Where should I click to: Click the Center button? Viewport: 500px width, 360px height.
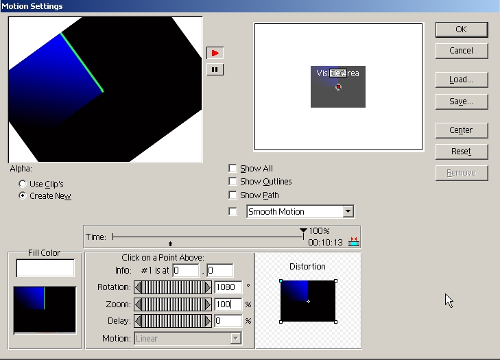[x=462, y=130]
